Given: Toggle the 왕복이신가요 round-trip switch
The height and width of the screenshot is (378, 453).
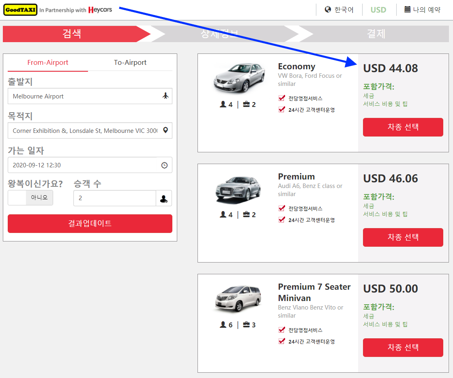Looking at the screenshot, I should pos(30,198).
